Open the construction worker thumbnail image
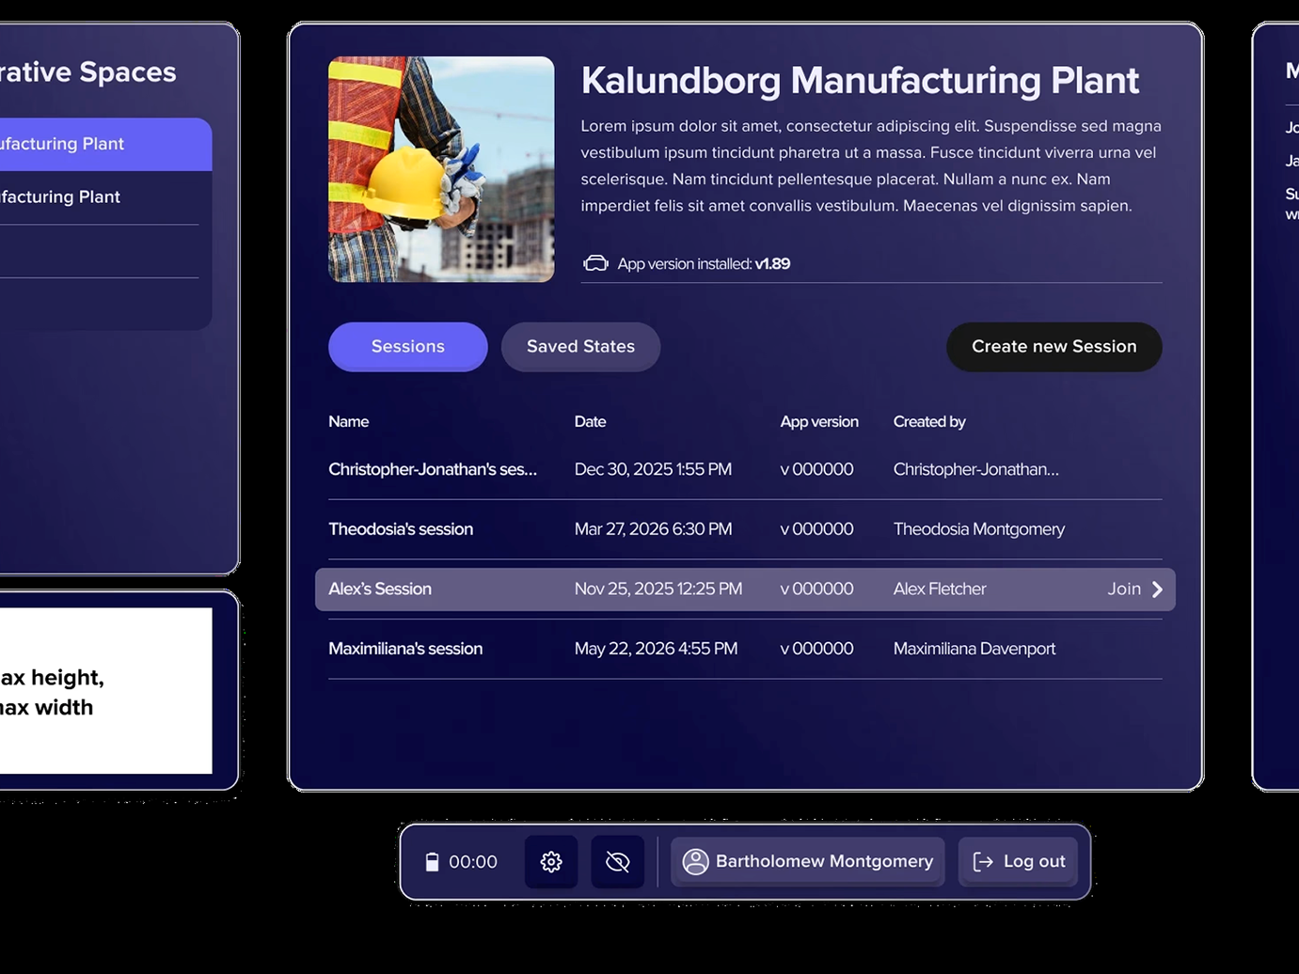 point(441,169)
